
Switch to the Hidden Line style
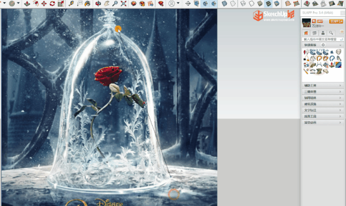(251, 4)
